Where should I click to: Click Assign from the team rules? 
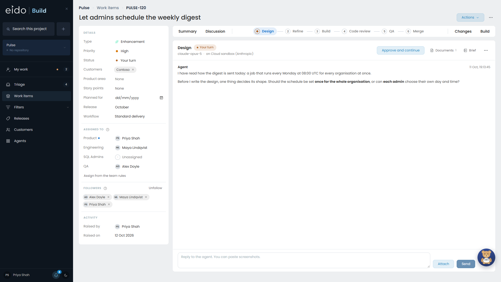pos(105,176)
